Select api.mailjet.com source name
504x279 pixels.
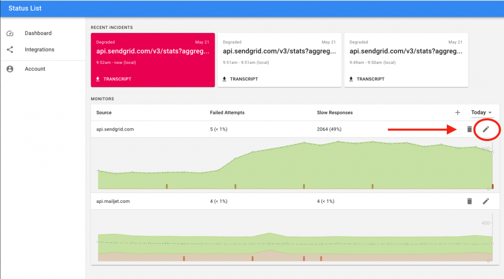point(113,201)
